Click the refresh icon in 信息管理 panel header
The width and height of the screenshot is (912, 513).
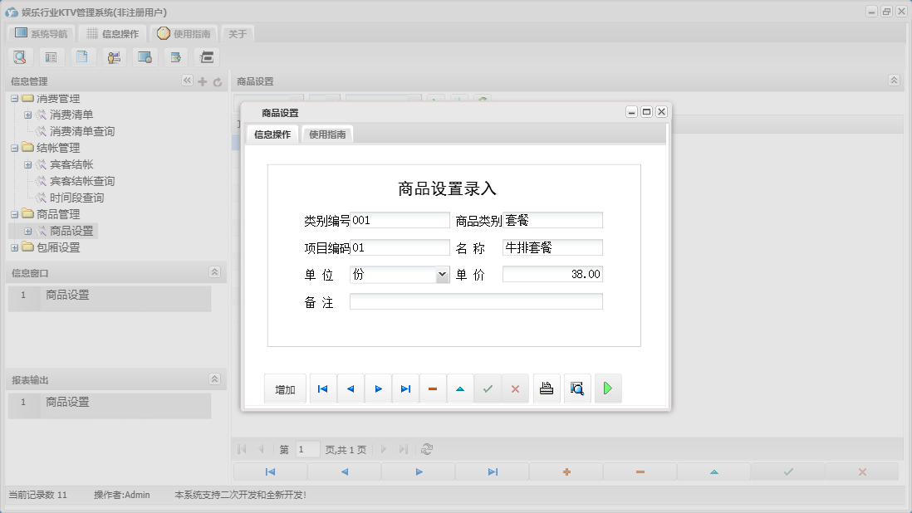216,81
